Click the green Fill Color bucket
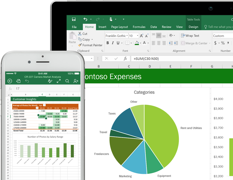The width and height of the screenshot is (233, 180). (137, 43)
